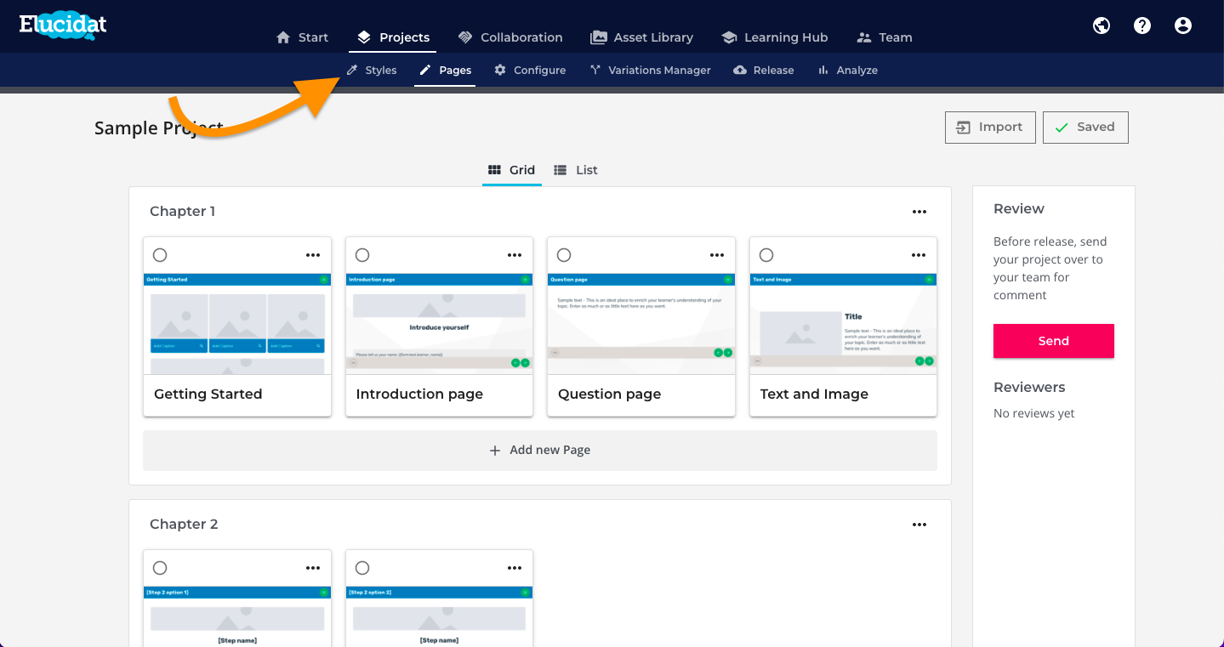Open the Introduction page thumbnail
Image resolution: width=1224 pixels, height=647 pixels.
pyautogui.click(x=439, y=323)
